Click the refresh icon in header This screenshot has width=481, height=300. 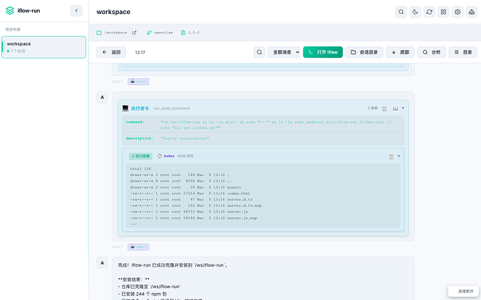click(x=429, y=12)
